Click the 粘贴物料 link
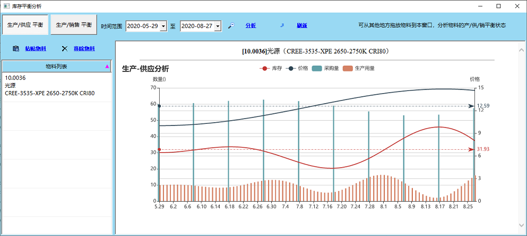Viewport: 527px width, 236px height. [36, 49]
